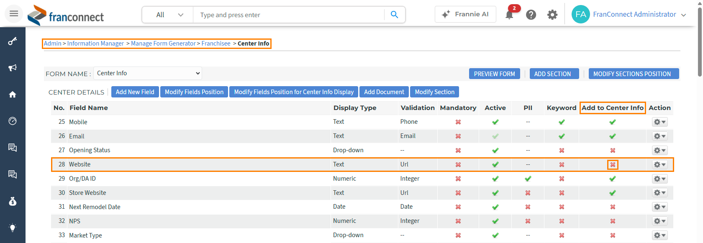The width and height of the screenshot is (703, 243).
Task: Click Modify Section button
Action: 434,92
